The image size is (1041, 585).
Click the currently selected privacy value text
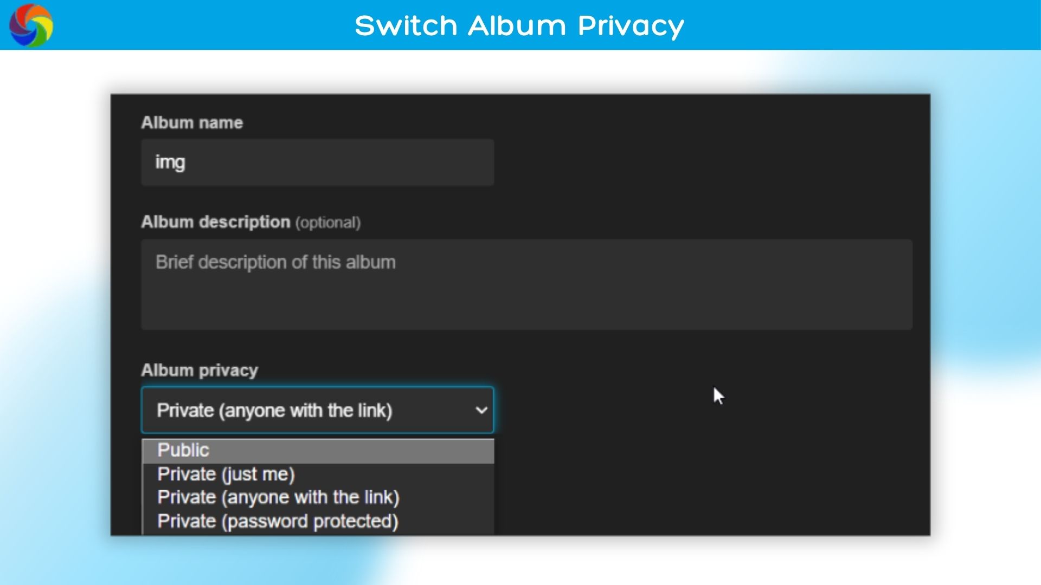[x=274, y=411]
